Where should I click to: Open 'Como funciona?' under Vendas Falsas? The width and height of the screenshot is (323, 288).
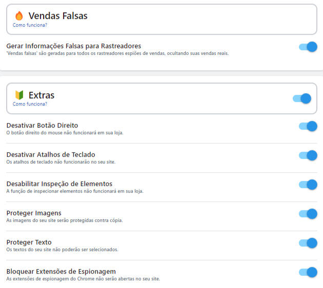point(30,25)
